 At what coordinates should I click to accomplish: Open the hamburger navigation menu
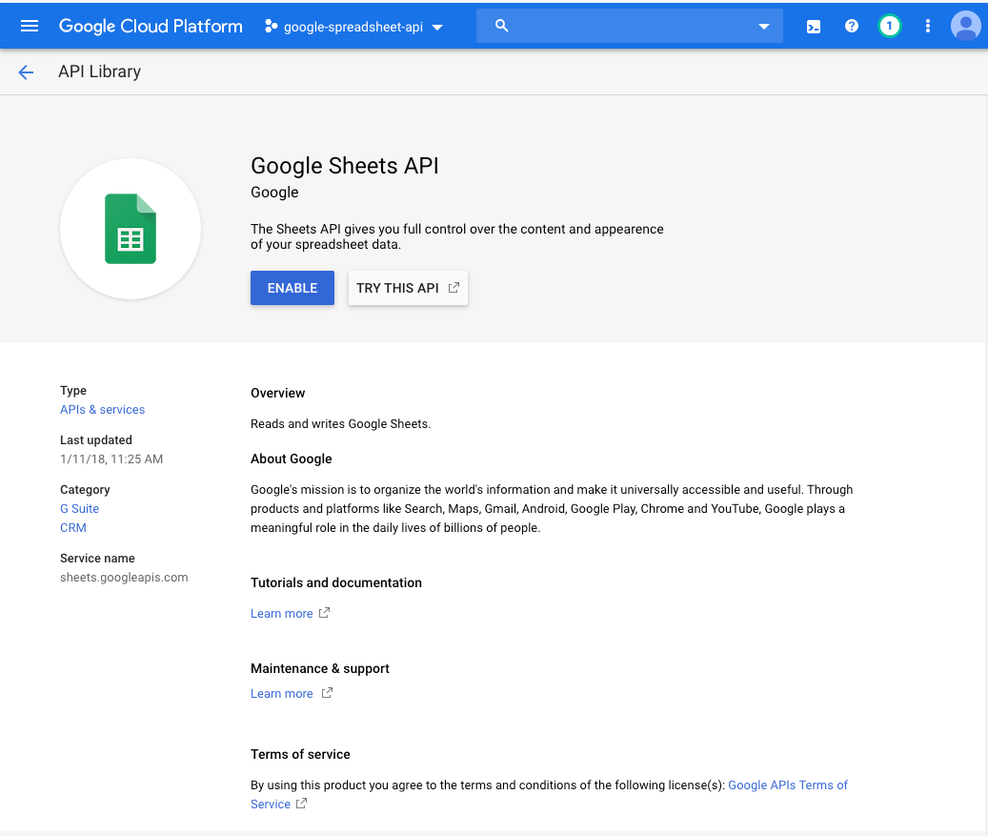[29, 26]
